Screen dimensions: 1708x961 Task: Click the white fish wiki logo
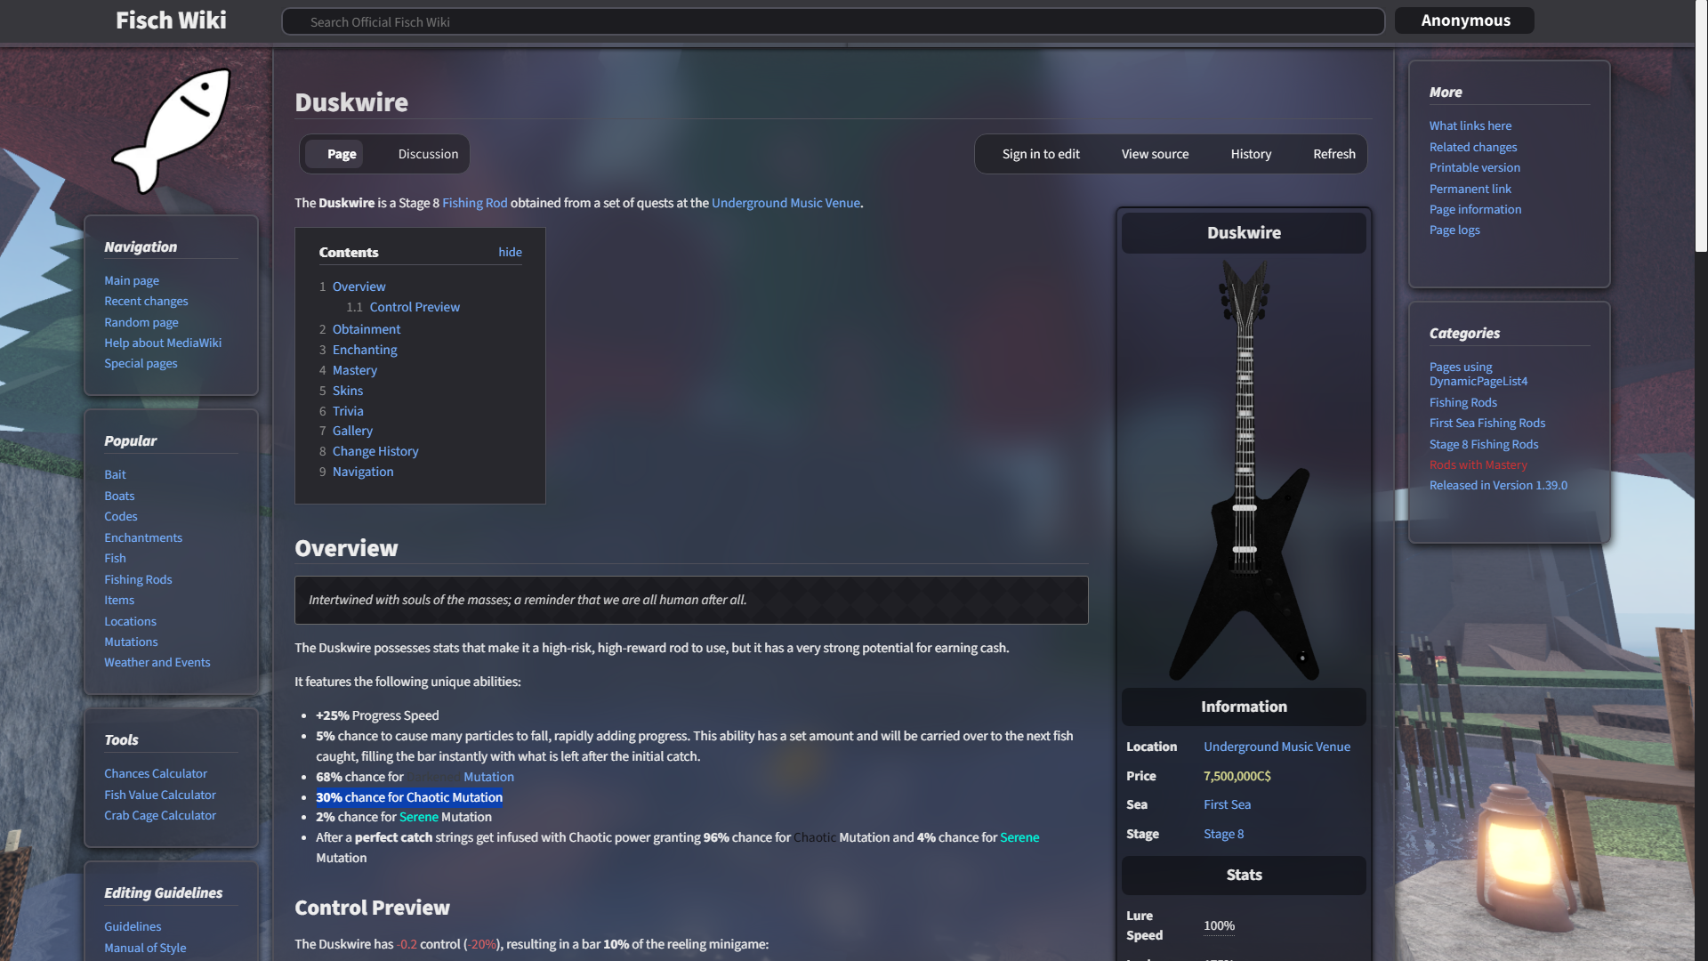click(171, 130)
